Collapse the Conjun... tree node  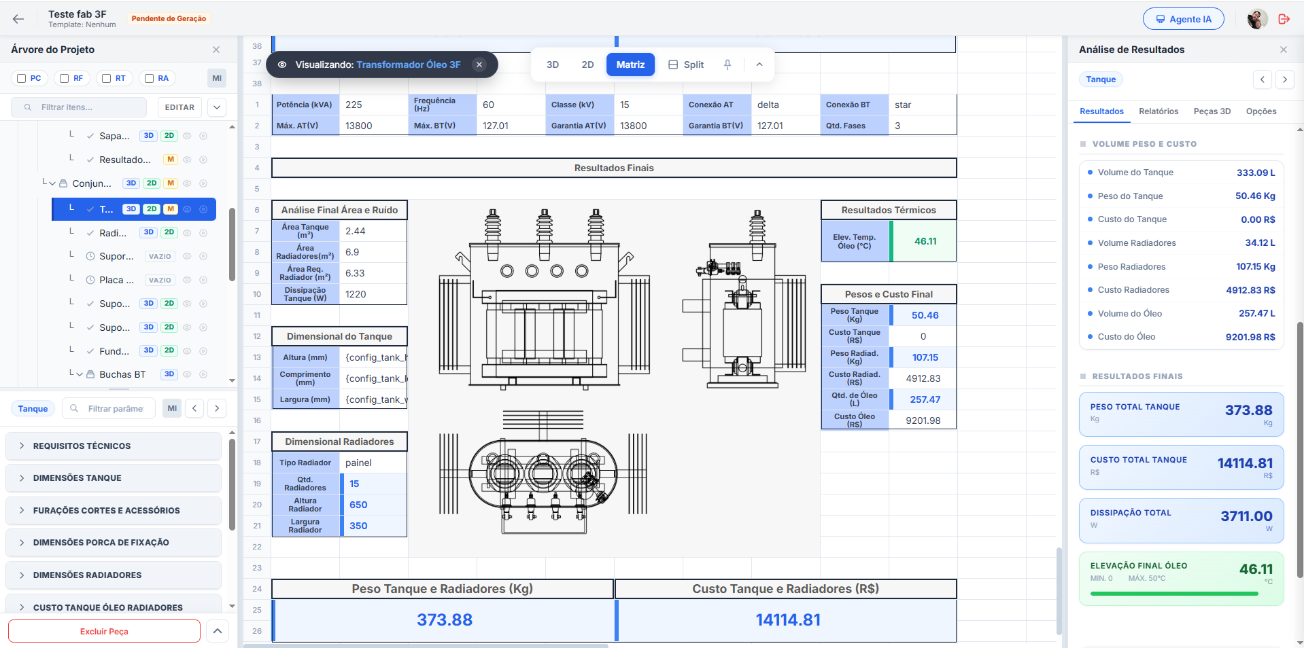[x=52, y=183]
